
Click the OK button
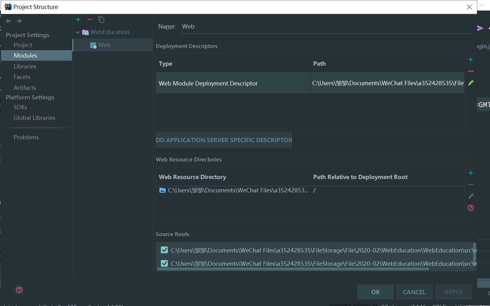375,292
